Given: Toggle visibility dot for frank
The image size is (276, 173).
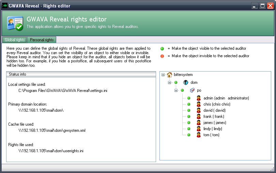Looking at the screenshot, I should [189, 116].
